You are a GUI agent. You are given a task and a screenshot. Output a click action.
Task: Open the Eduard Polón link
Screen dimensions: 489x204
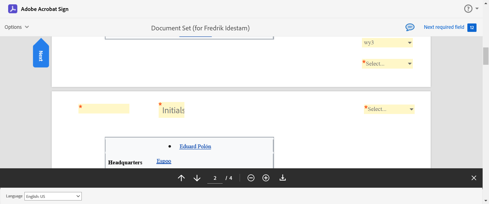tap(195, 147)
